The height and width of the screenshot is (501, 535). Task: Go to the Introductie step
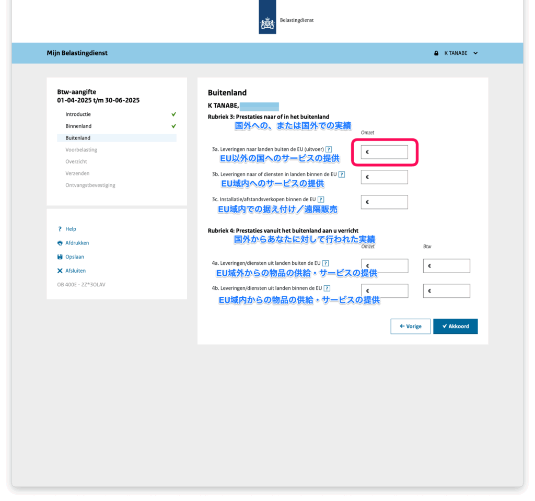tap(78, 114)
